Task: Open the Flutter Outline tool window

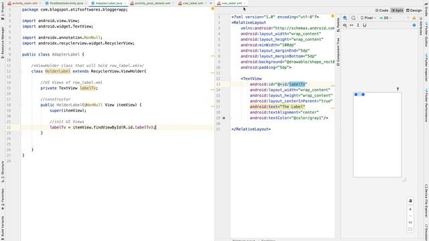Action: pos(426,35)
